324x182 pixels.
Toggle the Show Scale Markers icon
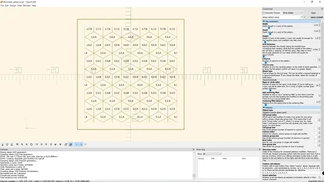(x=81, y=145)
